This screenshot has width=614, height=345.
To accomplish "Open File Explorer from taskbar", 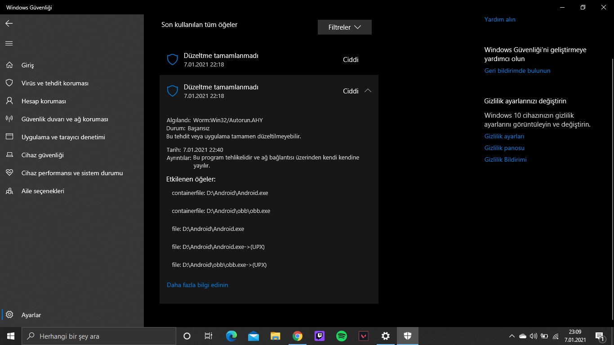I will point(276,336).
